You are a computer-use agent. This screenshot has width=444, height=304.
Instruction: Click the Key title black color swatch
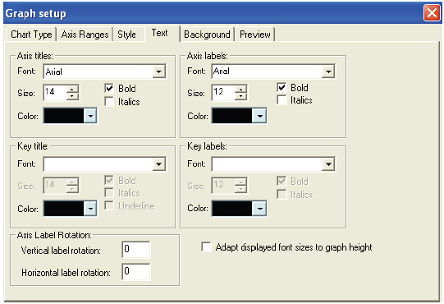[x=64, y=209]
